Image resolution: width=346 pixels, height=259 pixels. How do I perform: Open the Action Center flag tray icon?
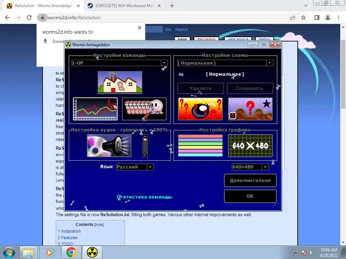click(x=304, y=253)
